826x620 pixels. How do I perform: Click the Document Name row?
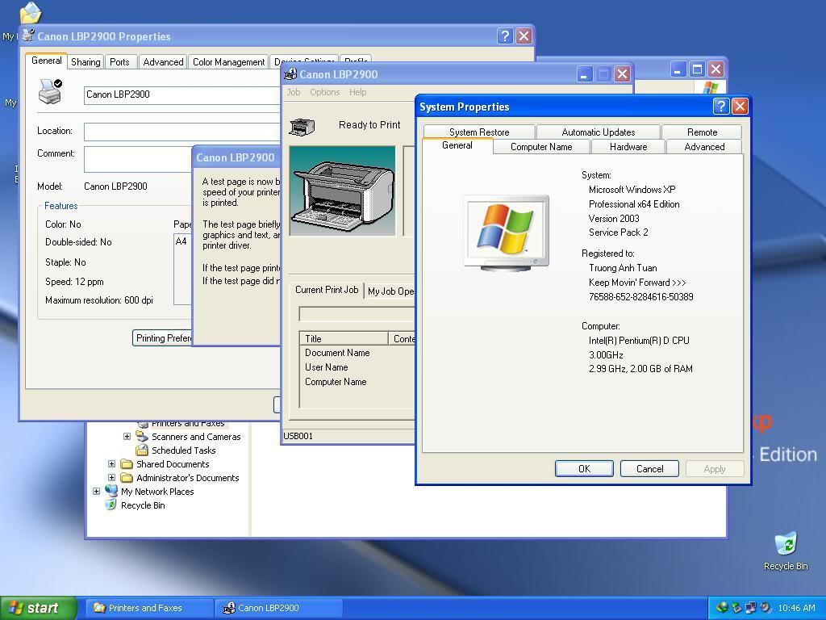coord(337,353)
